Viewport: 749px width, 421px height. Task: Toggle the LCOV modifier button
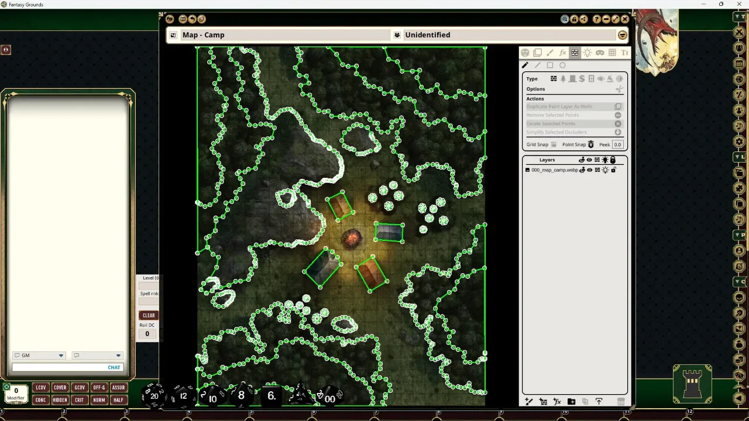point(40,388)
